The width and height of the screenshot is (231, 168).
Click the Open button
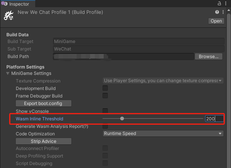tap(216, 21)
